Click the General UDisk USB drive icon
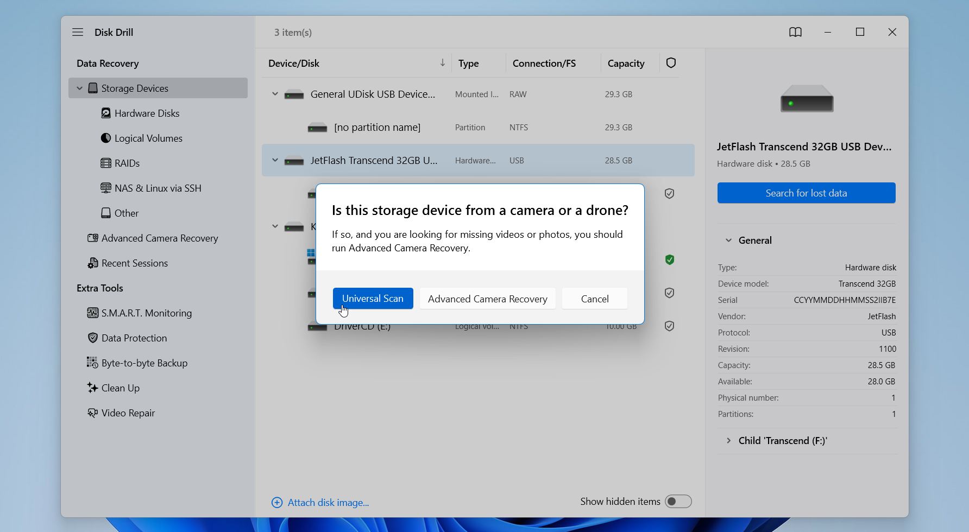The image size is (969, 532). click(x=294, y=94)
